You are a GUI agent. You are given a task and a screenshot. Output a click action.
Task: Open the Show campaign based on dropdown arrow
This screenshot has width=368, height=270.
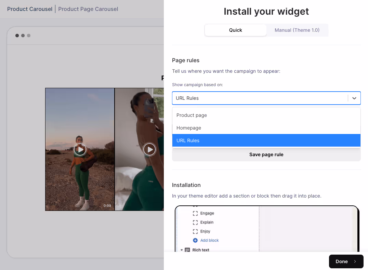coord(354,98)
